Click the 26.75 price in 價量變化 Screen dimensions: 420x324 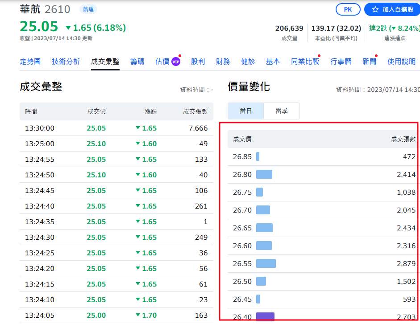[242, 193]
